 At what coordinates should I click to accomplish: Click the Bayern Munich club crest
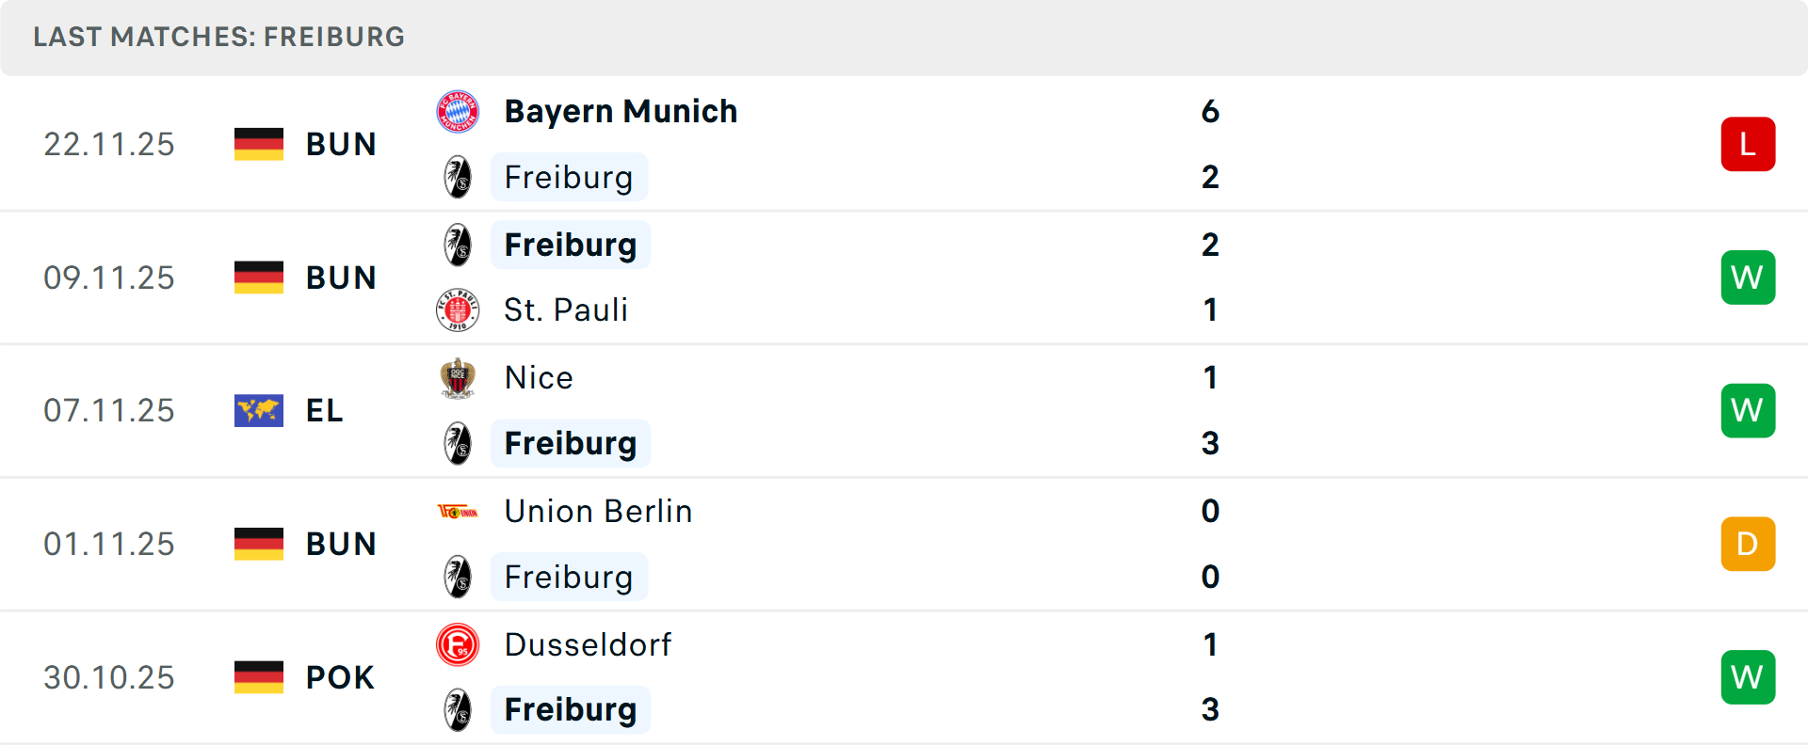[458, 111]
